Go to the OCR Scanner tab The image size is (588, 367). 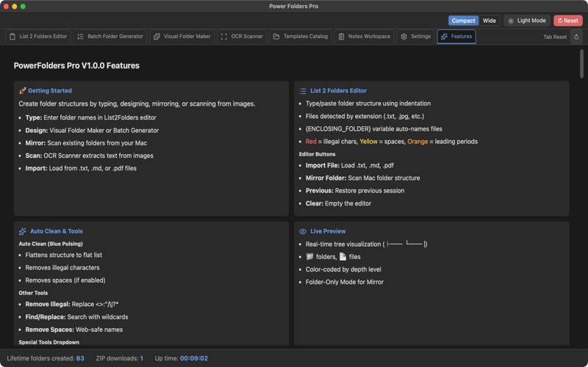point(242,37)
